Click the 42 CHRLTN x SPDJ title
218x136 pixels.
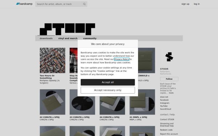click(x=49, y=117)
